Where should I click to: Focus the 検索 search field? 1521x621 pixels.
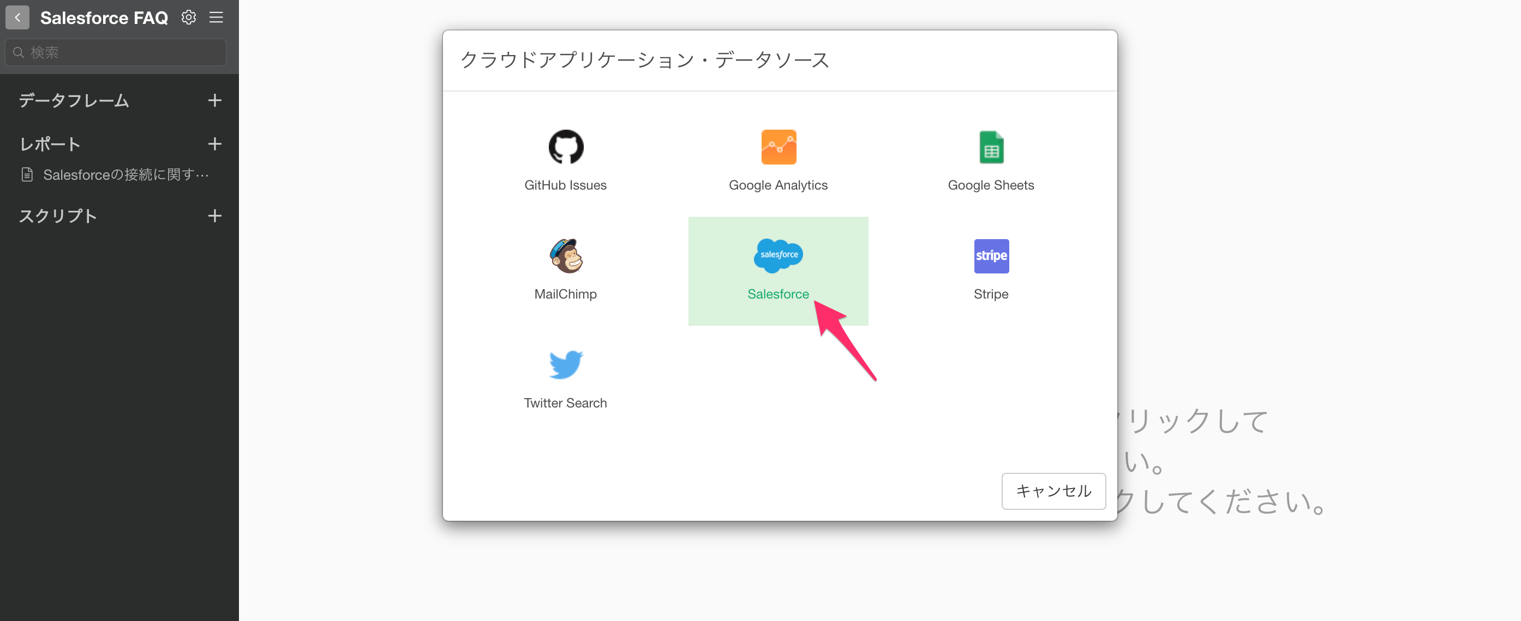tap(116, 52)
